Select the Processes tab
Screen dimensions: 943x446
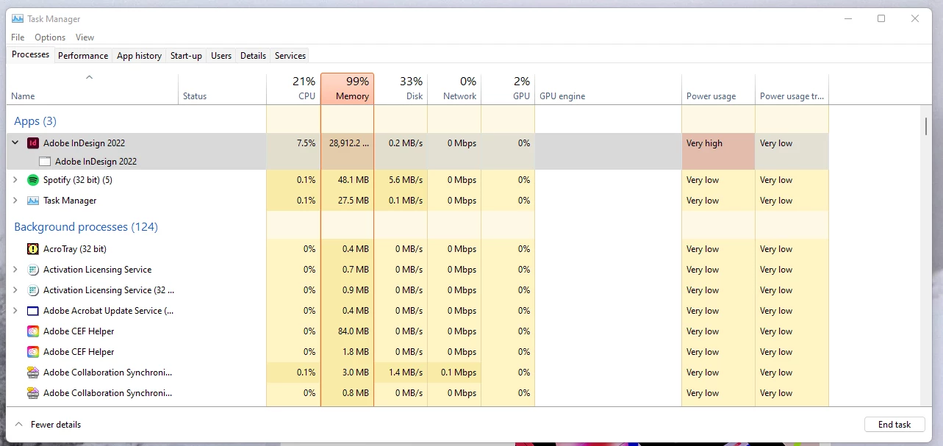pos(30,54)
